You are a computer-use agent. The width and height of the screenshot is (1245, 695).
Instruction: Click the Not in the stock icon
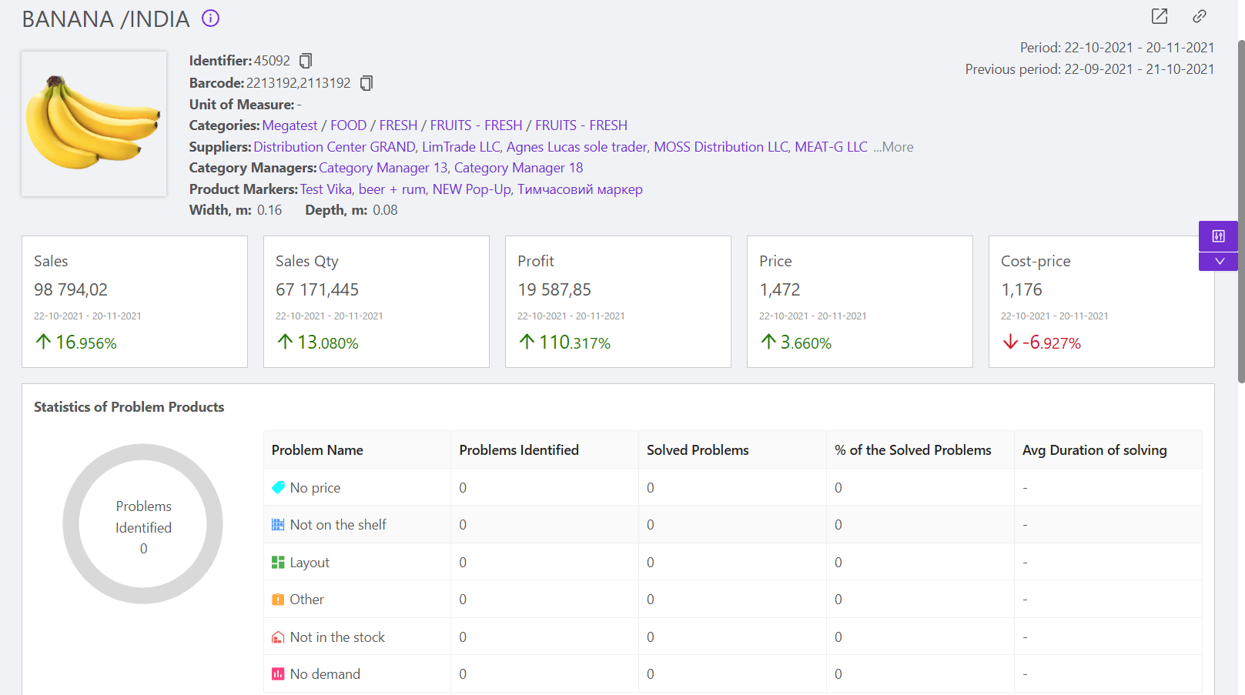pyautogui.click(x=278, y=637)
